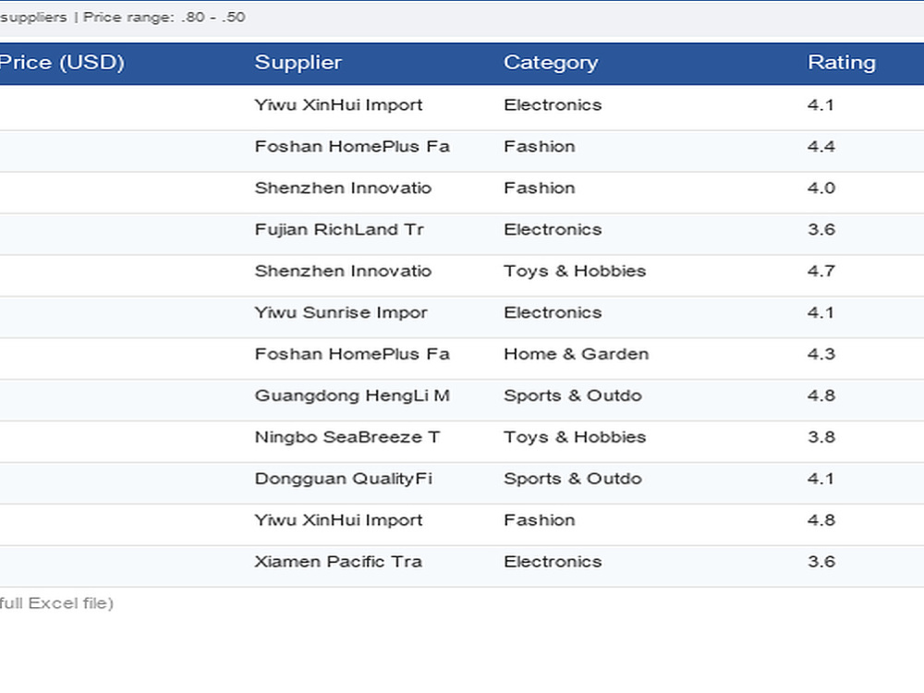Select Shenzhen Innovatio in the Fashion row
The image size is (924, 693).
coord(343,188)
